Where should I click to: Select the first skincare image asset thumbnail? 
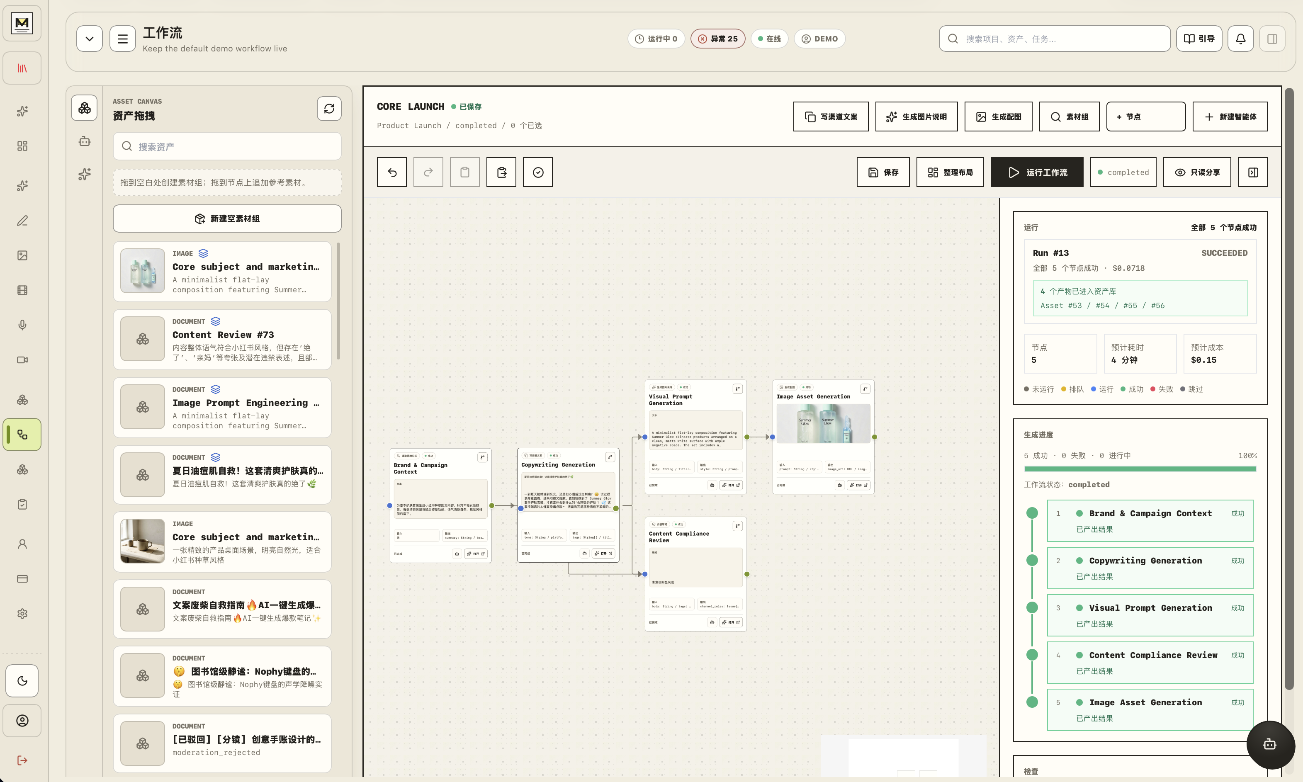(143, 271)
